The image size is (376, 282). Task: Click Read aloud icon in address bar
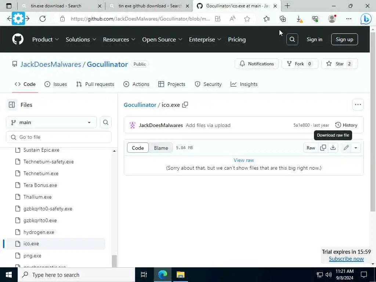tap(232, 19)
